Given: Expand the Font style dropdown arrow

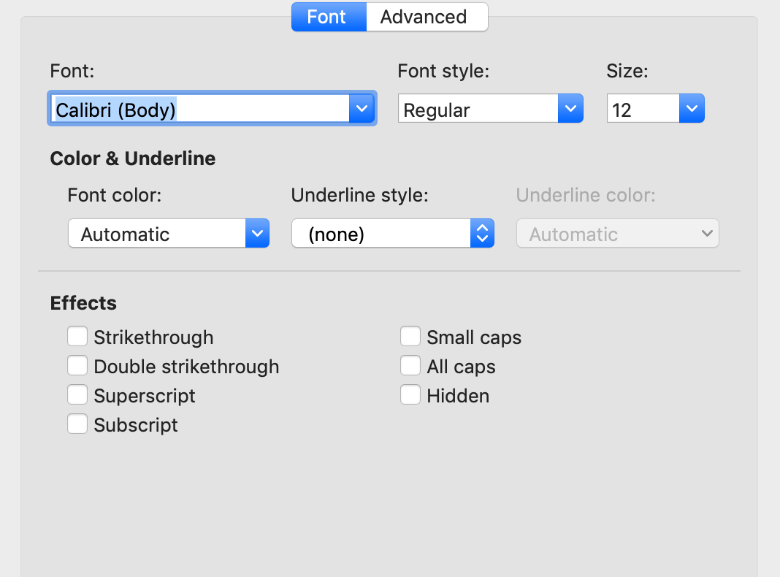Looking at the screenshot, I should coord(570,110).
